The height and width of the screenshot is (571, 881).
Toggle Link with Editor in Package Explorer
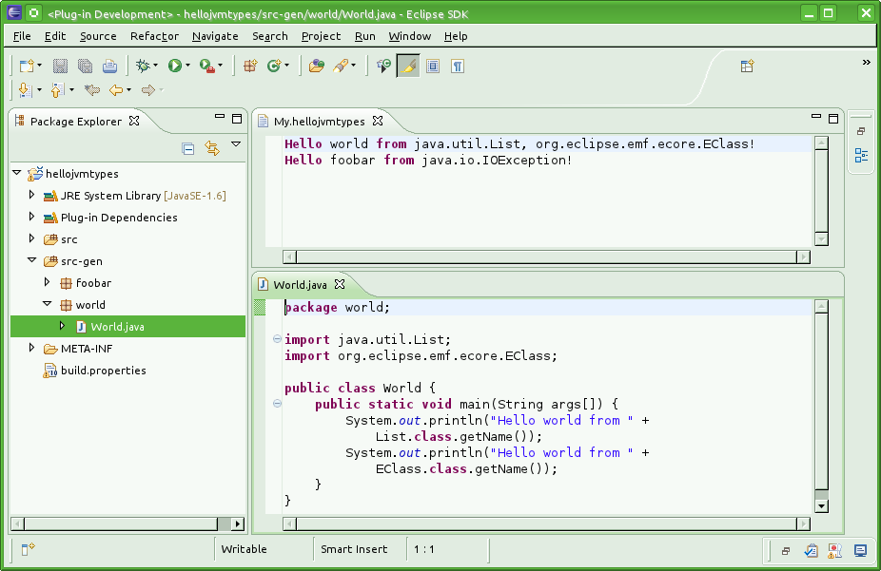click(x=212, y=148)
